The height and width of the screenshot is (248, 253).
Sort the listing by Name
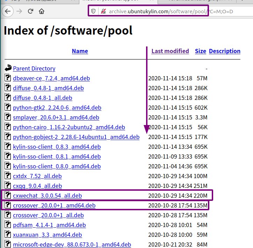pos(80,51)
